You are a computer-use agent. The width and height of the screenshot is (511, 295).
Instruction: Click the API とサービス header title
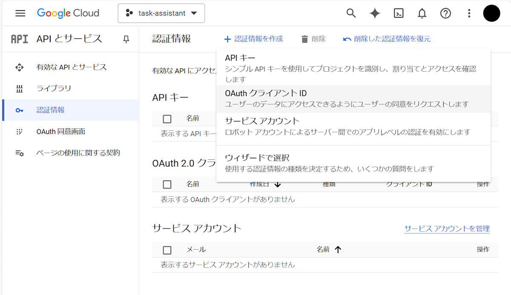click(x=69, y=39)
